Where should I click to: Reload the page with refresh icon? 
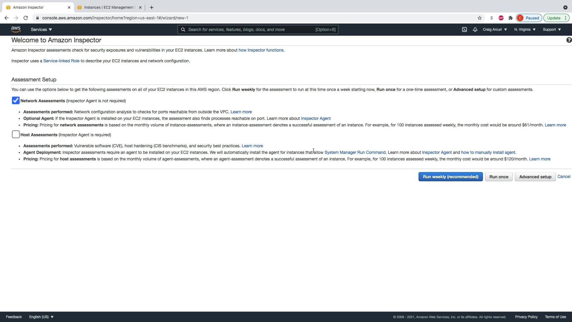tap(26, 18)
